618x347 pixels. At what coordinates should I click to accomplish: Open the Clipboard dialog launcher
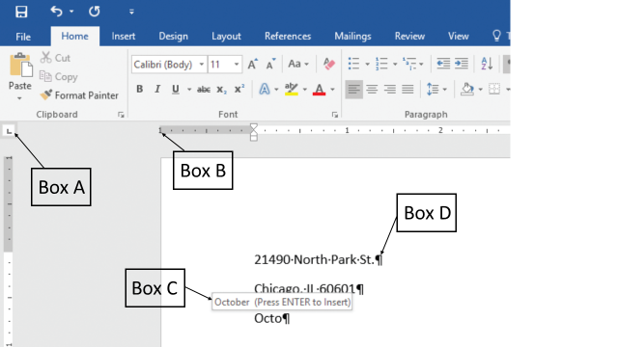point(121,115)
